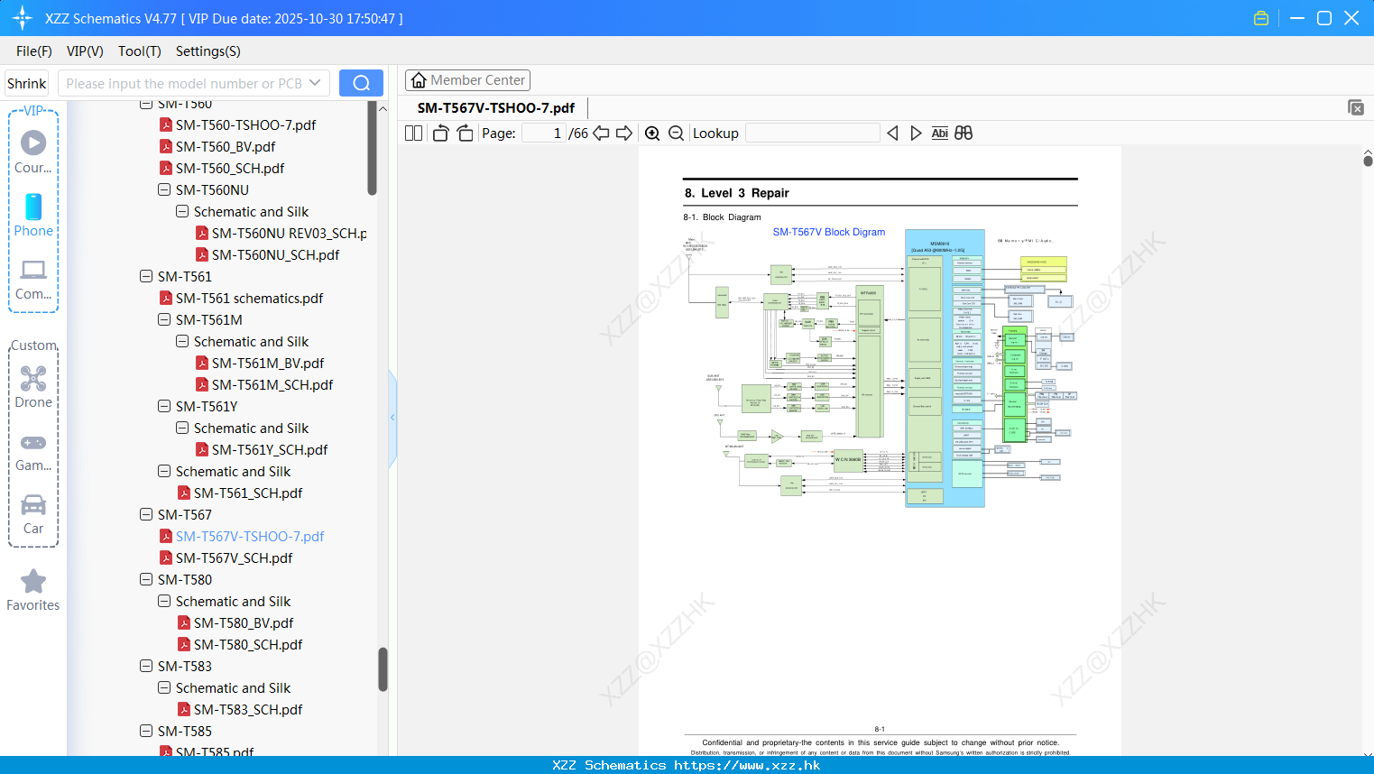Image resolution: width=1374 pixels, height=774 pixels.
Task: Toggle Abi match-case search option
Action: [939, 133]
